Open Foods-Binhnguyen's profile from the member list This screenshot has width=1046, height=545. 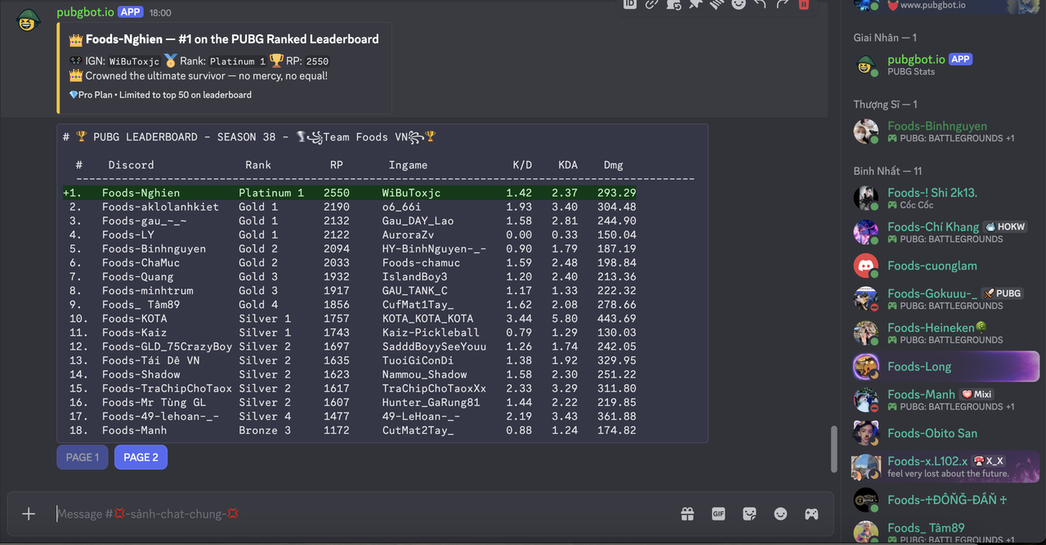point(936,126)
